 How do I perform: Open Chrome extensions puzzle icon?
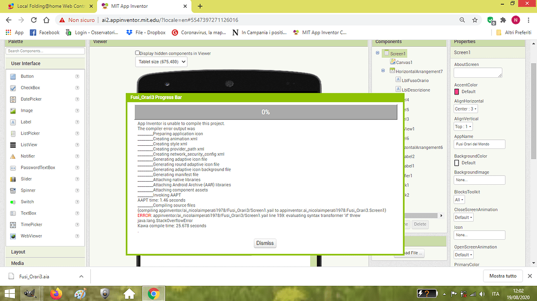[503, 20]
